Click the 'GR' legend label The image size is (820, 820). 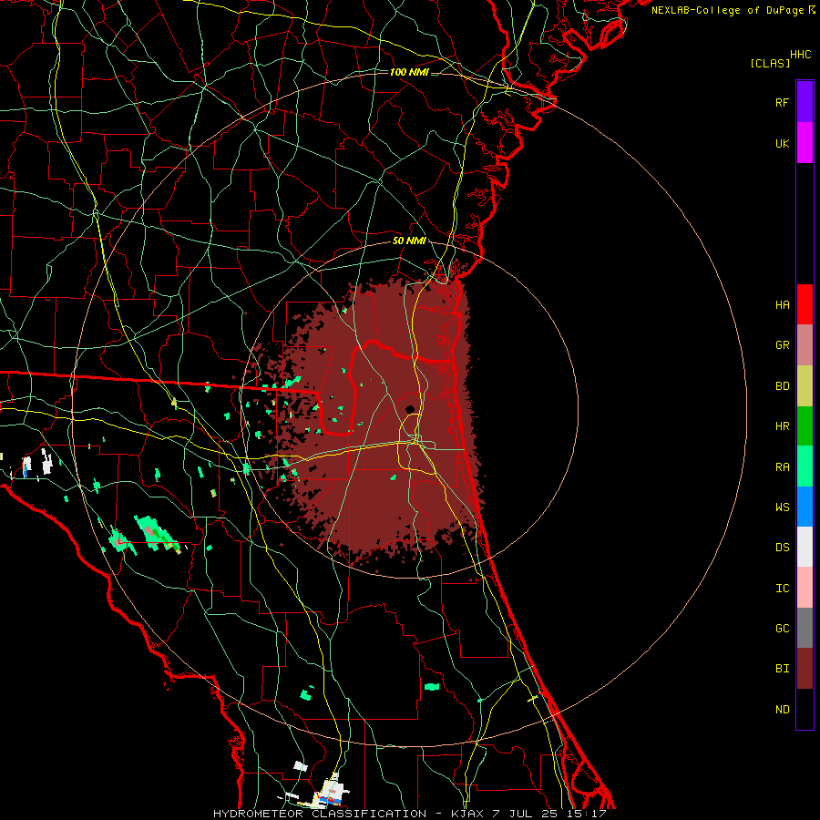pos(782,345)
